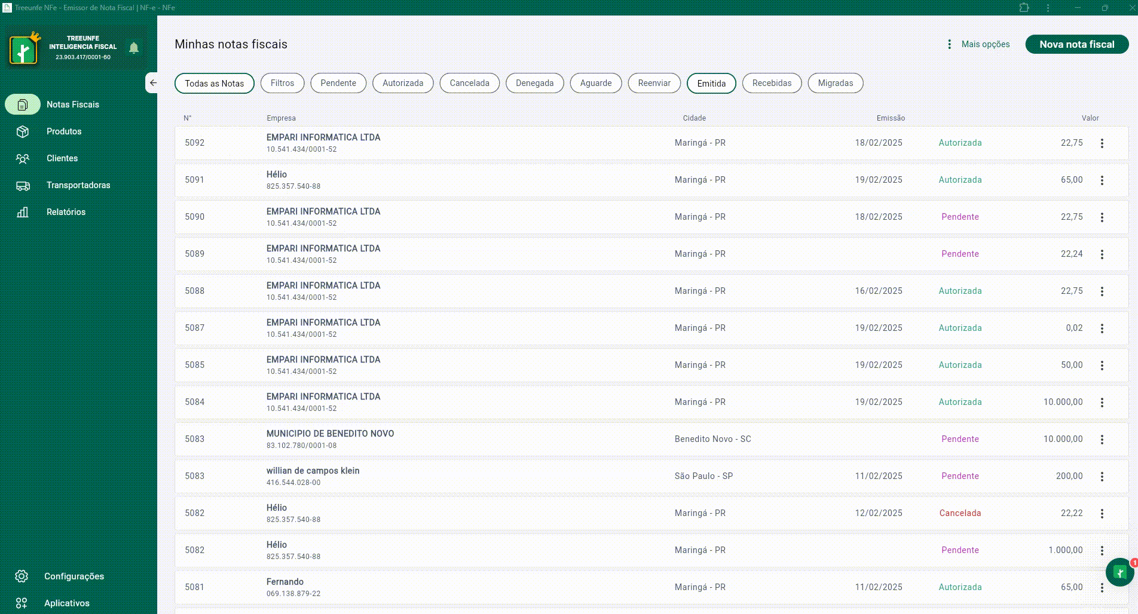Viewport: 1138px width, 614px height.
Task: Click the Nova nota fiscal button
Action: (1076, 44)
